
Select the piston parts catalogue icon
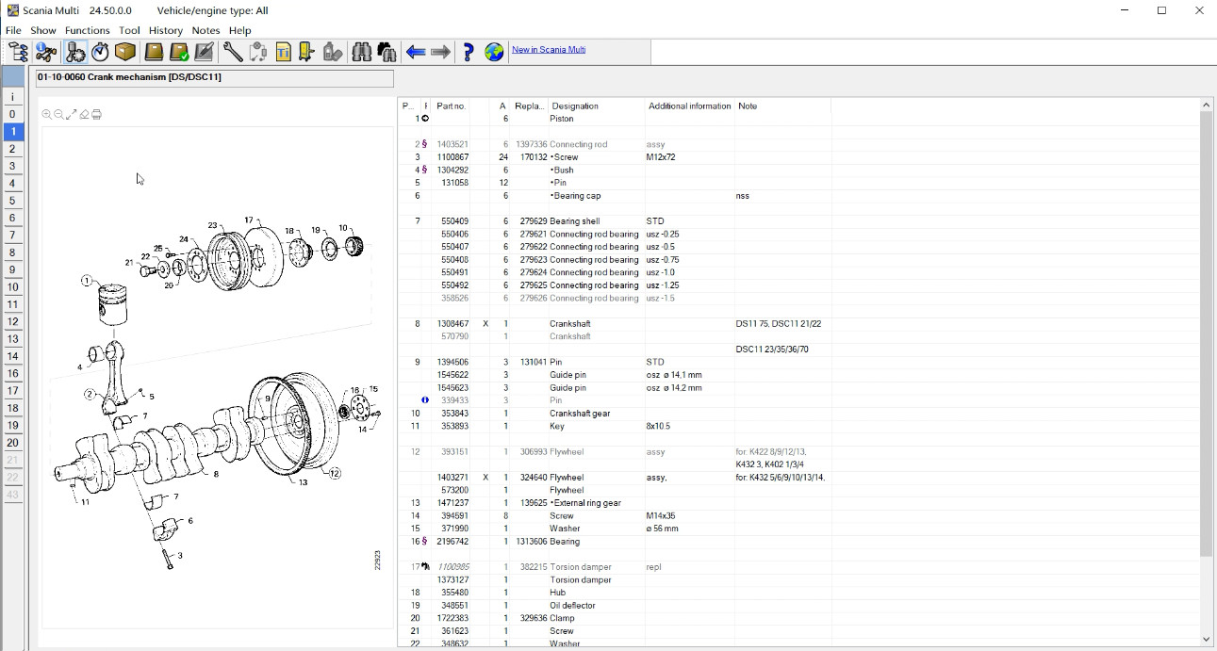click(x=75, y=52)
